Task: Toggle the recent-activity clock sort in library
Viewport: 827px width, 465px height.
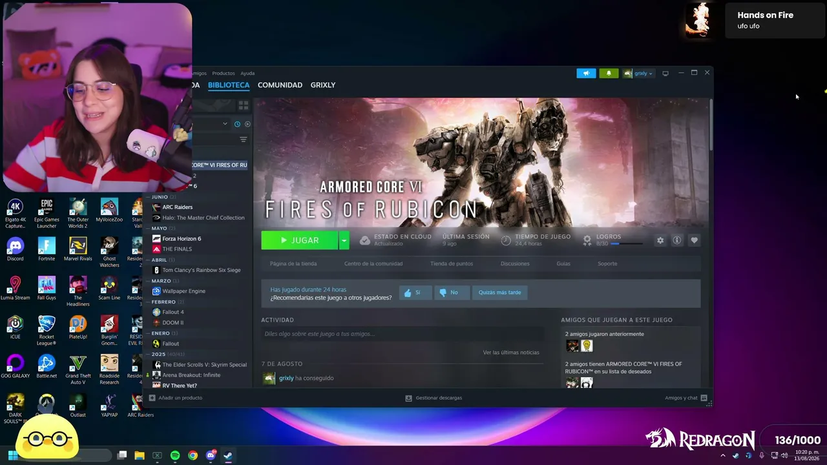Action: tap(237, 124)
